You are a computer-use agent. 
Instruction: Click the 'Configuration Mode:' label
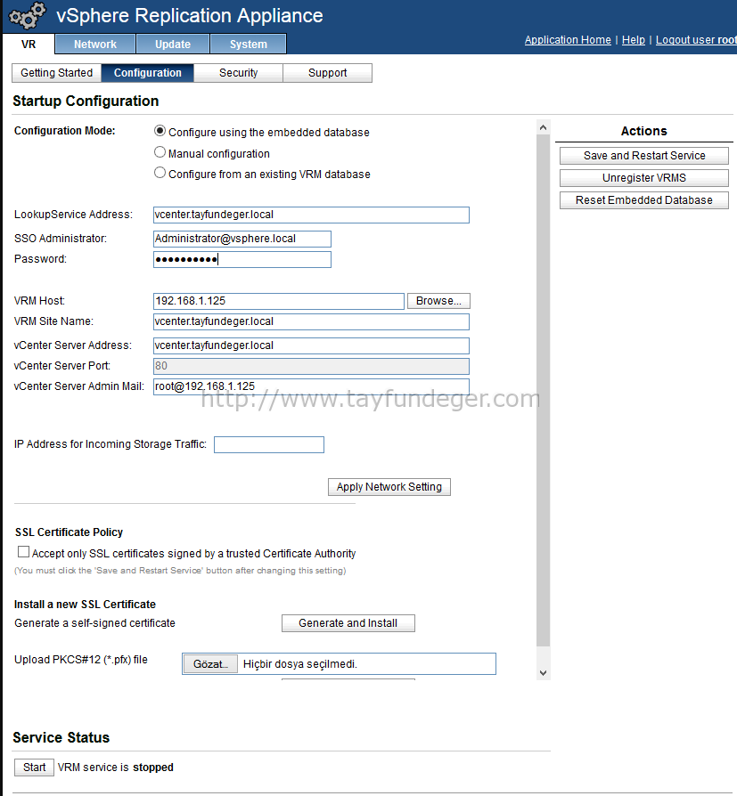[64, 131]
